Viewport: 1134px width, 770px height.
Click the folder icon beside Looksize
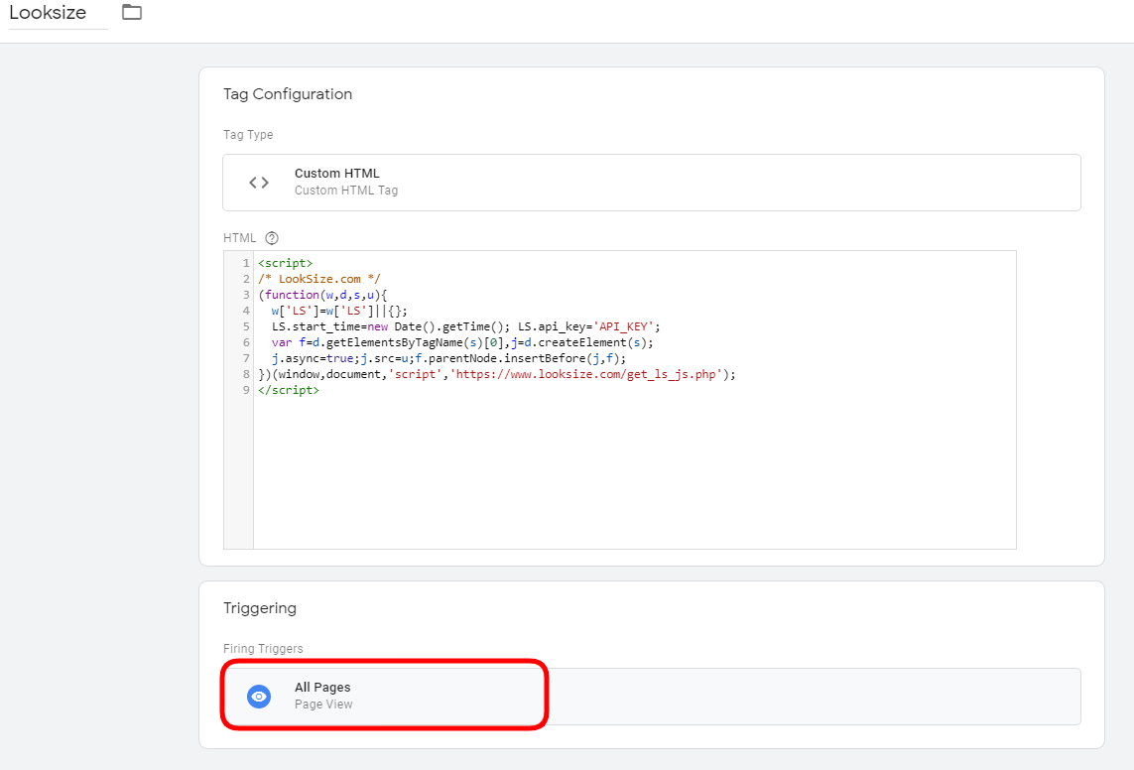click(132, 12)
